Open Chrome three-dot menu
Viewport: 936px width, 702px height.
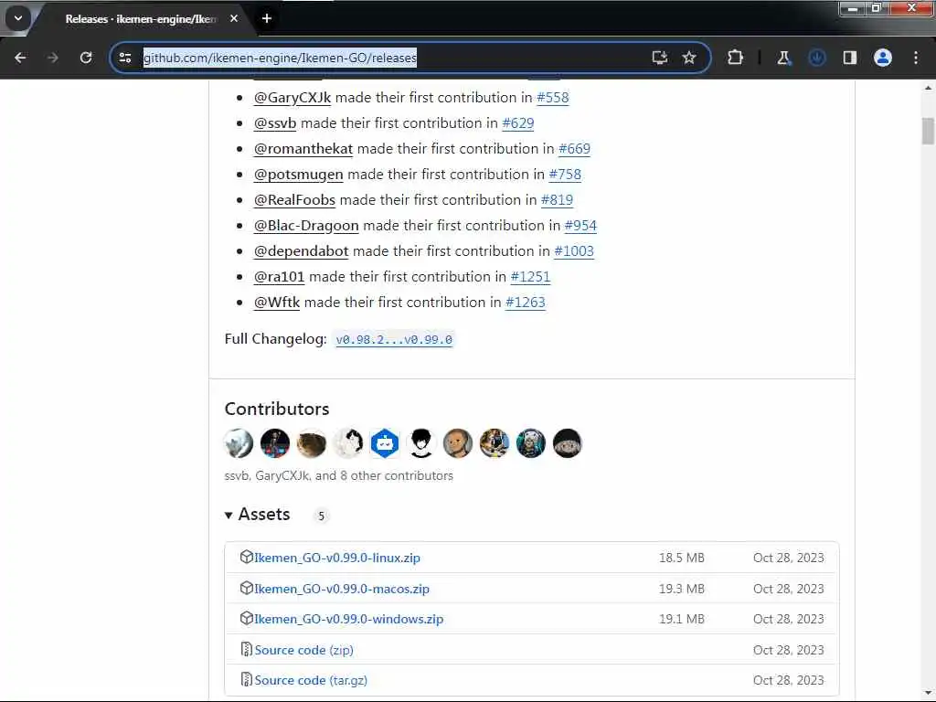[x=916, y=58]
